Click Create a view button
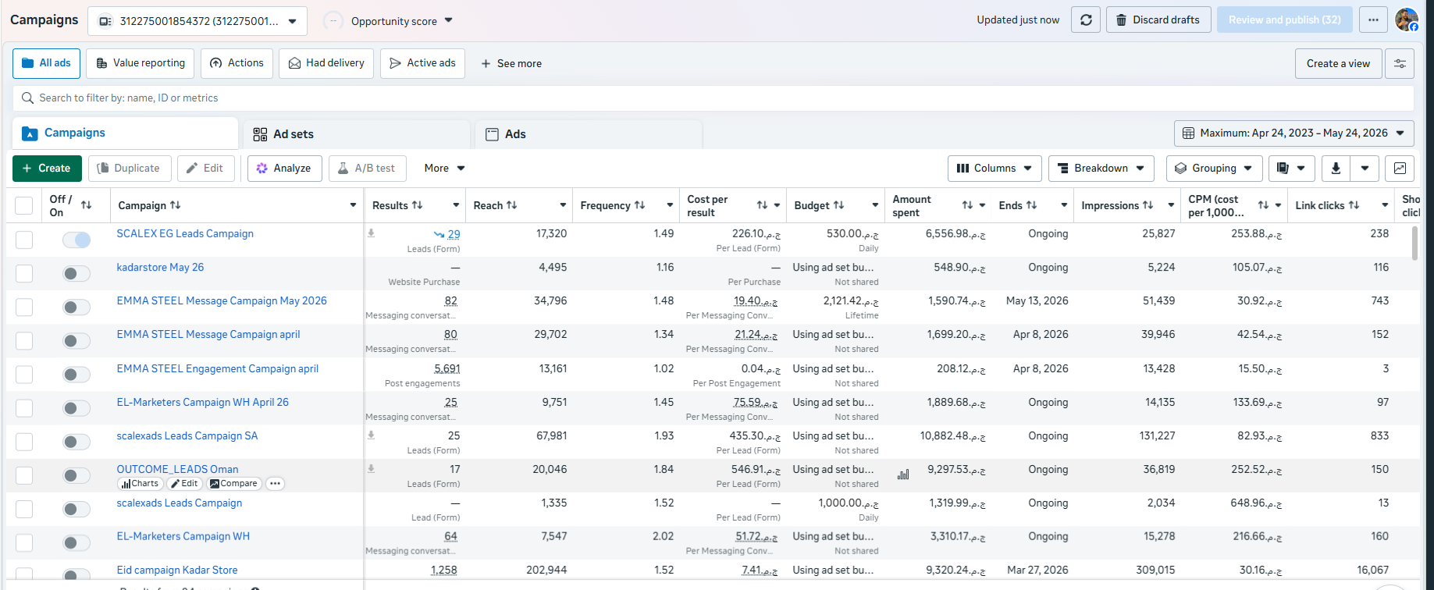The height and width of the screenshot is (590, 1434). (x=1338, y=64)
